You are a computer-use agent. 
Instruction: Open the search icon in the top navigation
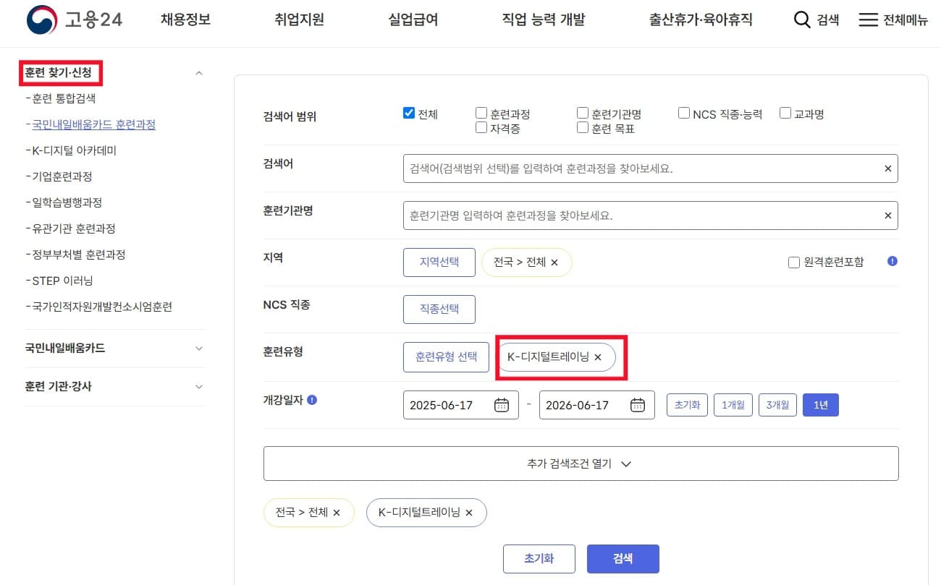pyautogui.click(x=802, y=20)
